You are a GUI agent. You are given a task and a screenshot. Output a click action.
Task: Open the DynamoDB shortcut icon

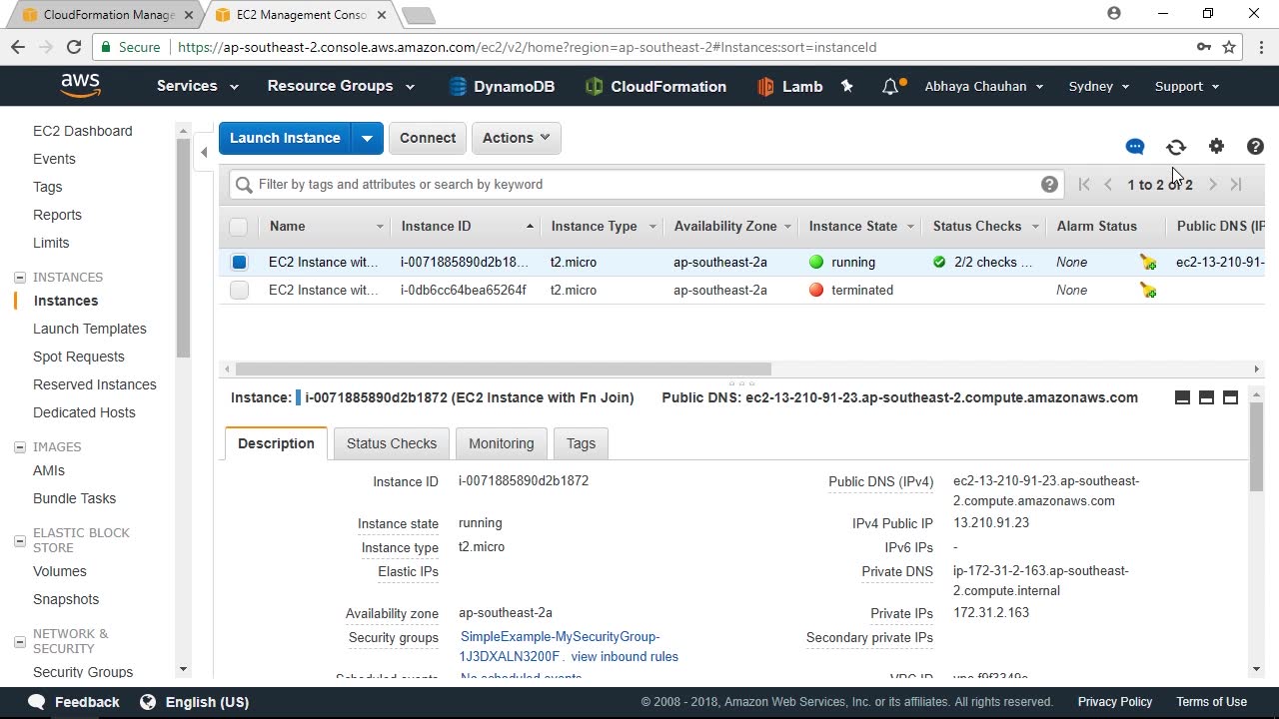click(458, 87)
